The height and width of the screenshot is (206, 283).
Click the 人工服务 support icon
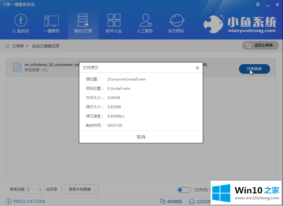click(x=145, y=24)
